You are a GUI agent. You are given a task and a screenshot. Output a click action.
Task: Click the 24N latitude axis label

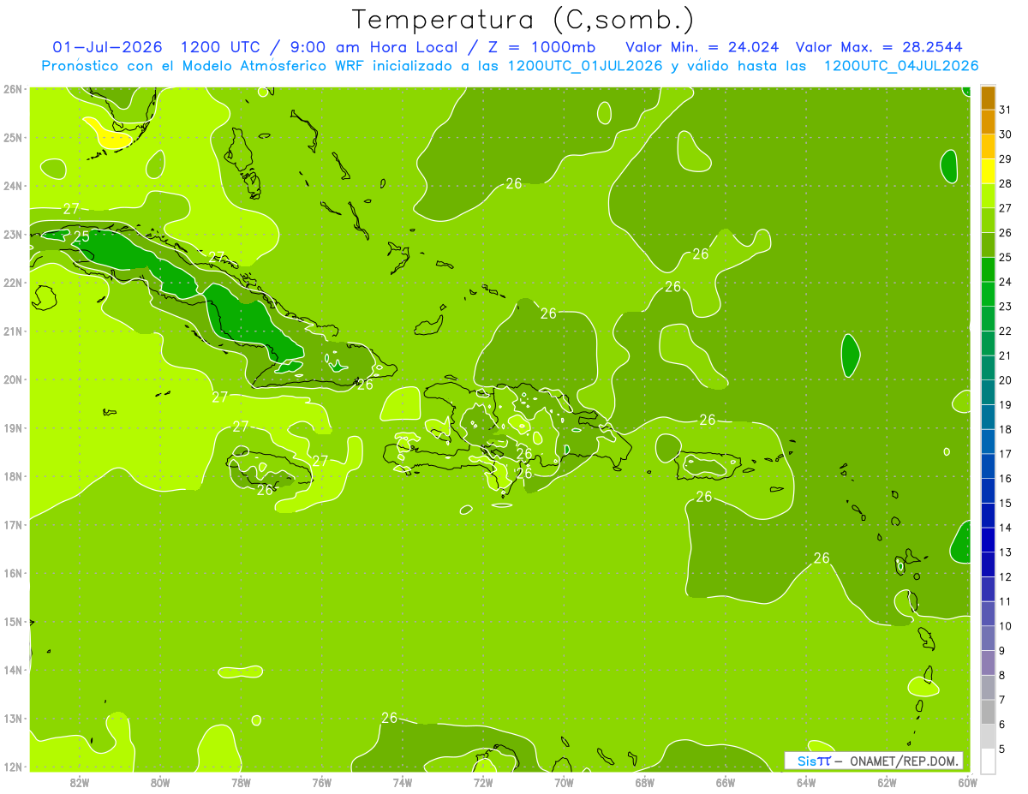point(13,186)
